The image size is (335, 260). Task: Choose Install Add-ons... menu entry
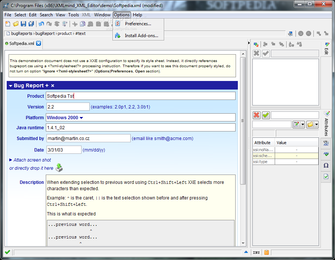tap(138, 36)
